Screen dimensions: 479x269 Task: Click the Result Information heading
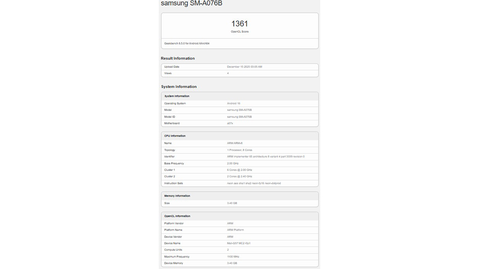coord(177,58)
